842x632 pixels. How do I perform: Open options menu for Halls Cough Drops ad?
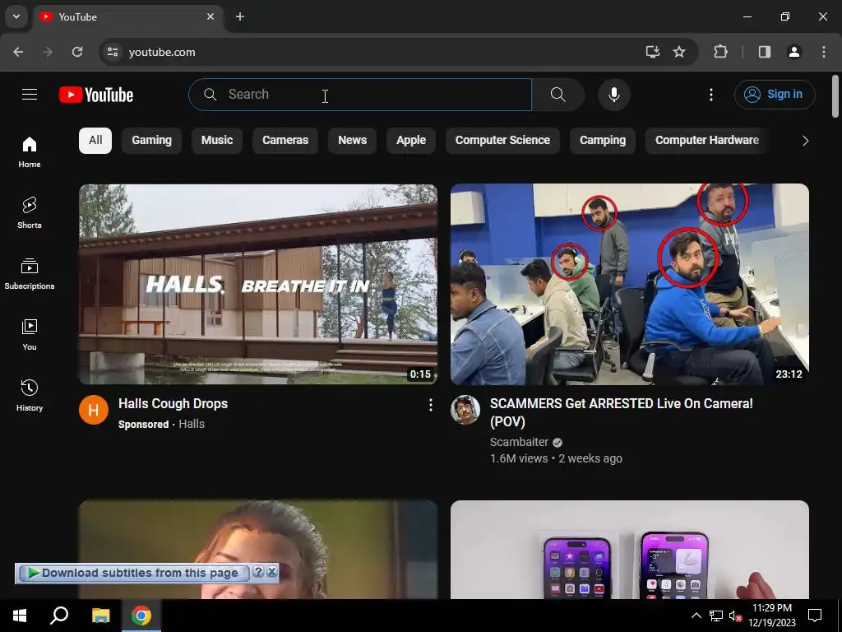(x=430, y=405)
